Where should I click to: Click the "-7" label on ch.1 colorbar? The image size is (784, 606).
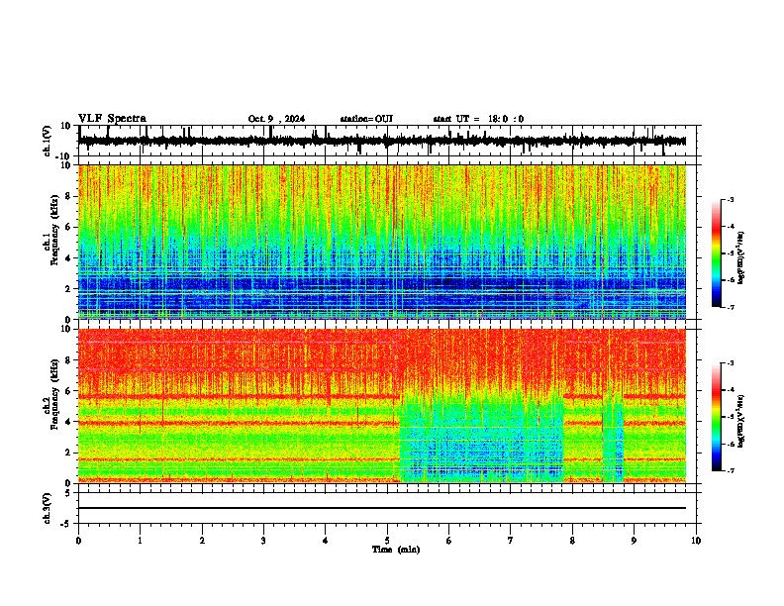(731, 307)
